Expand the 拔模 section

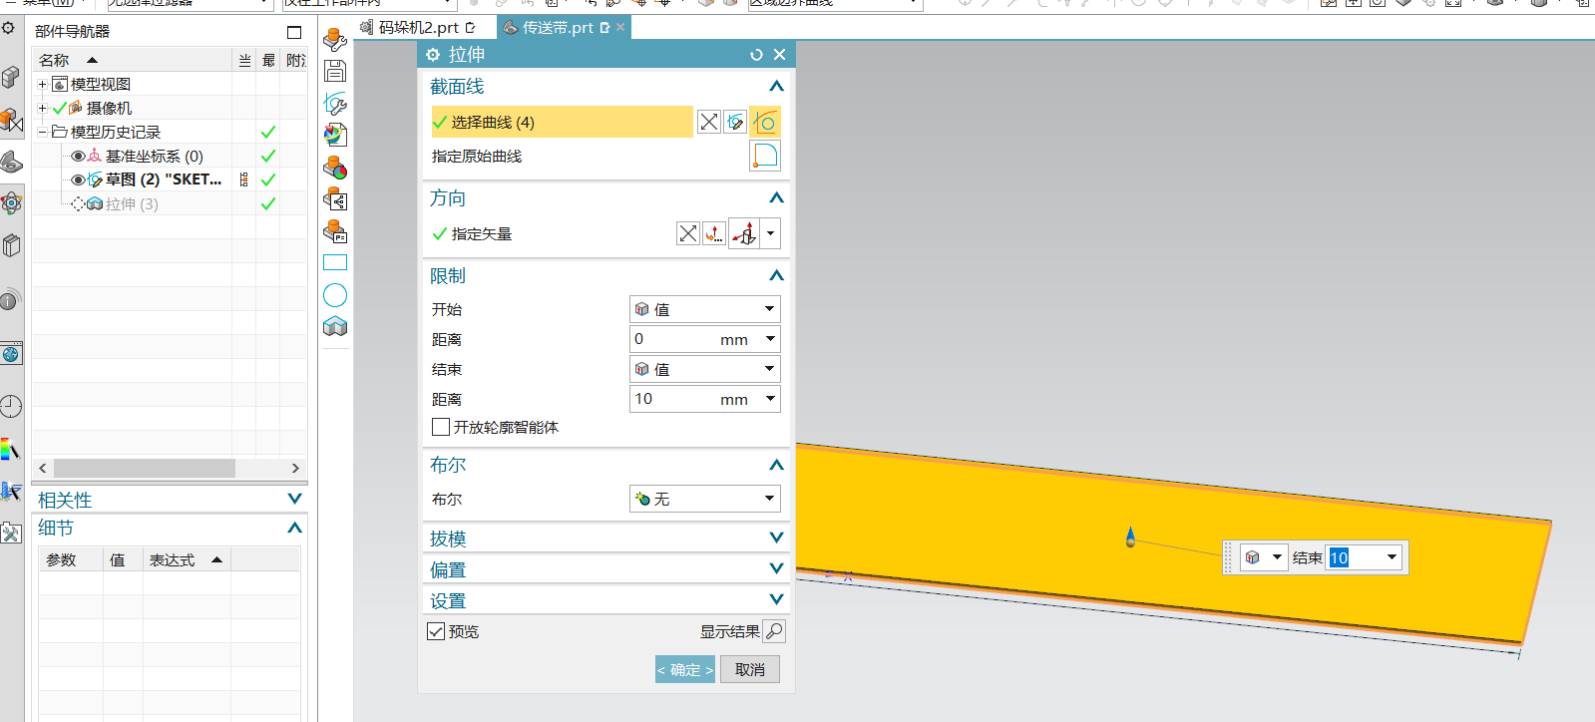click(776, 538)
